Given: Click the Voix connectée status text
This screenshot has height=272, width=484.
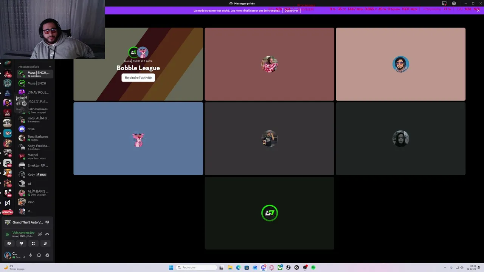Looking at the screenshot, I should pos(23,233).
